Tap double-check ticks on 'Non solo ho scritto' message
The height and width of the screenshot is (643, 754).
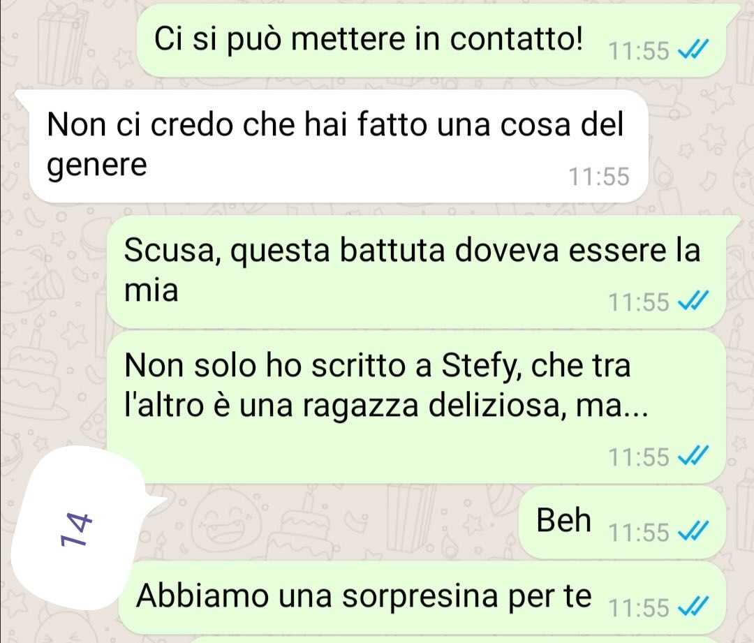click(x=693, y=455)
